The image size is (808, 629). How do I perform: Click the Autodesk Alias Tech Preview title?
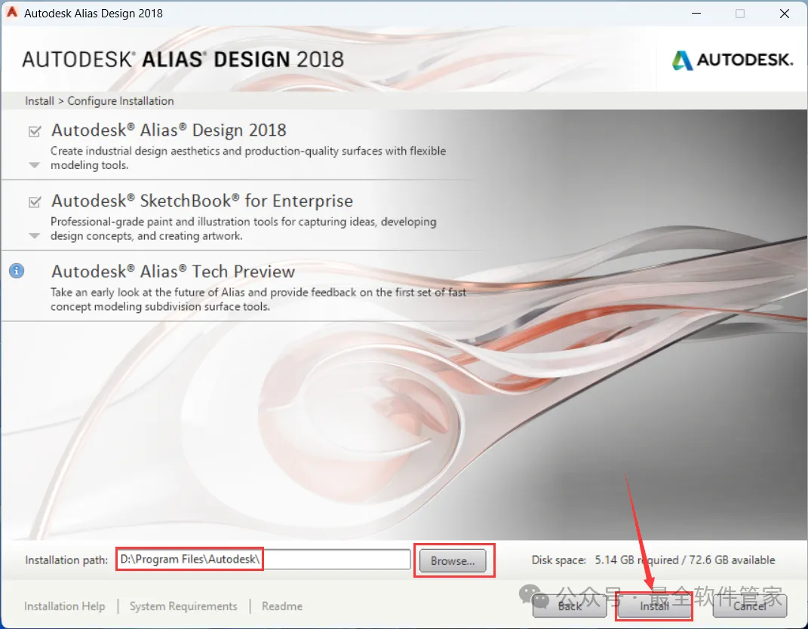174,272
